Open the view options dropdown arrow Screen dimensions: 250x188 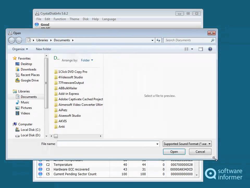(192, 49)
